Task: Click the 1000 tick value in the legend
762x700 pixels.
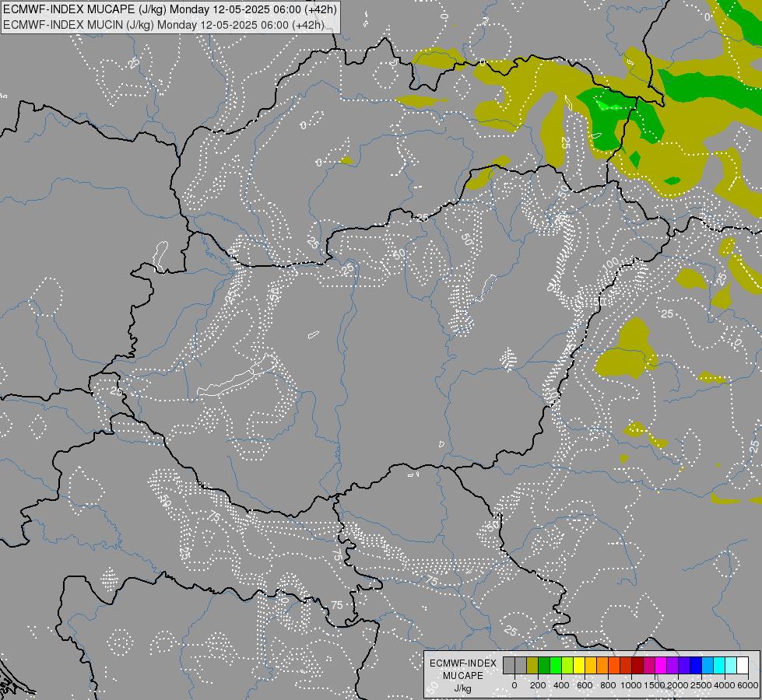Action: coord(631,685)
